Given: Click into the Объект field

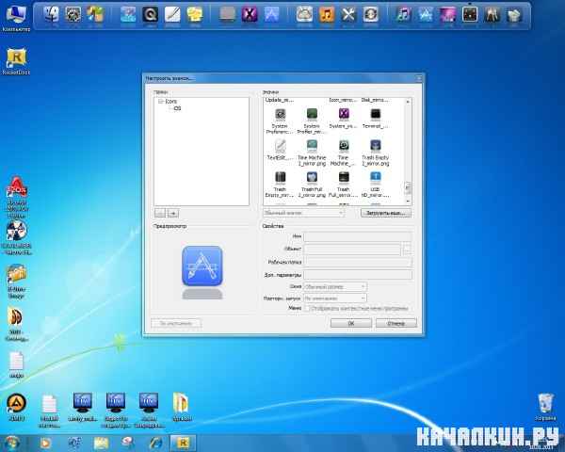Looking at the screenshot, I should (x=352, y=249).
